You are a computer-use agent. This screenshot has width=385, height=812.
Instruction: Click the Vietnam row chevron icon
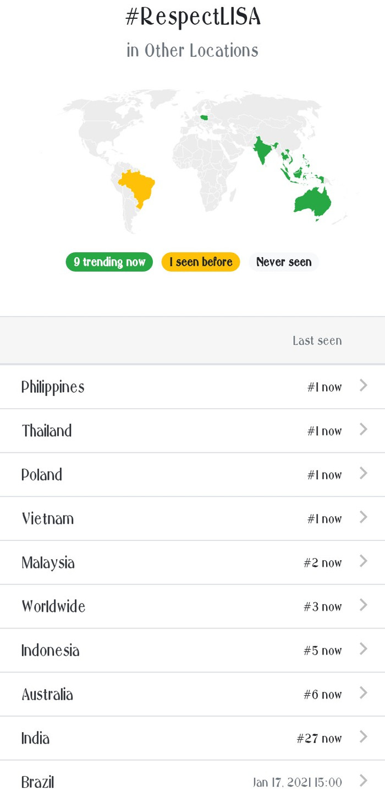tap(363, 517)
